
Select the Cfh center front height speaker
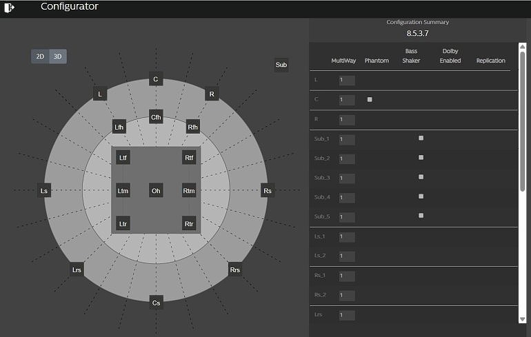pyautogui.click(x=156, y=117)
